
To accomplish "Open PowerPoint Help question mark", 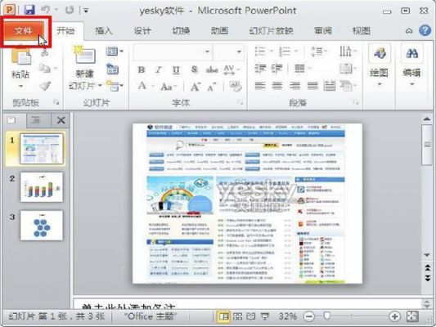I will [x=425, y=30].
